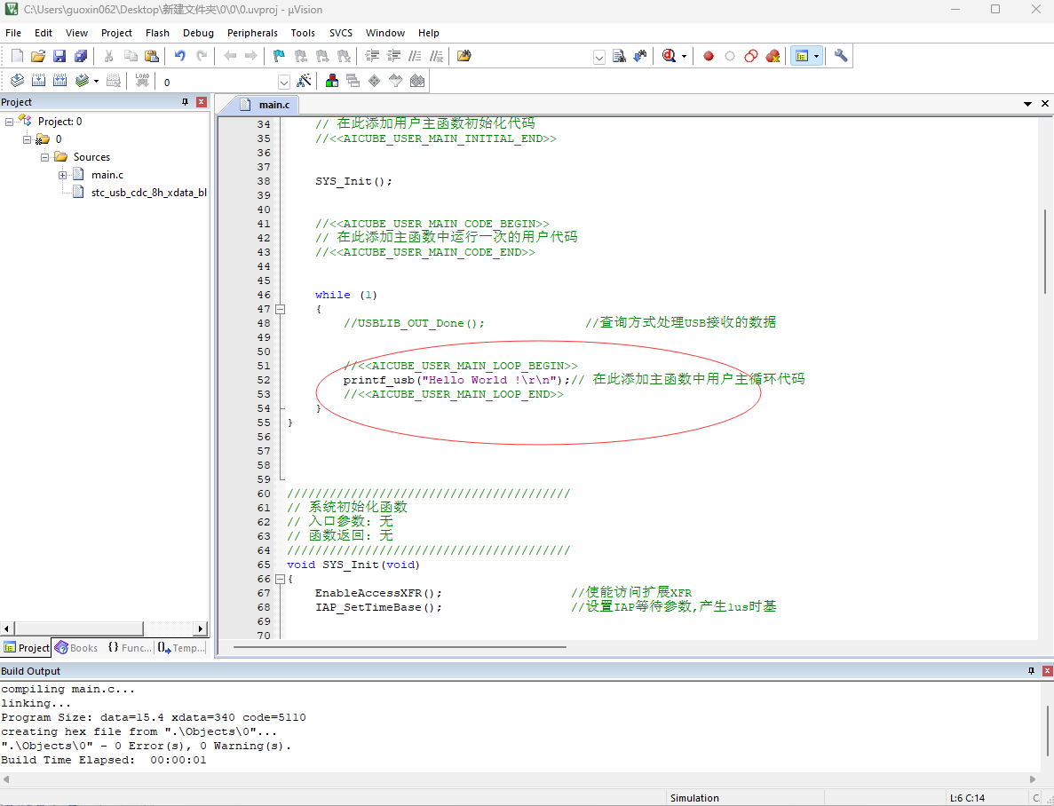Switch to the main.c editor tab

tap(267, 105)
